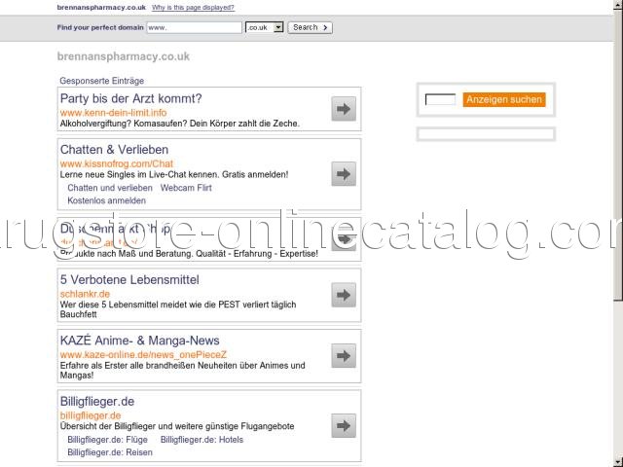The height and width of the screenshot is (467, 623).
Task: Click arrow icon beside 5 Verbotene Lebensmittel
Action: point(344,295)
